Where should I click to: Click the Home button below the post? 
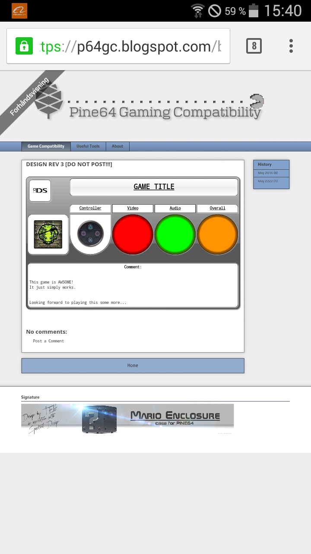tap(133, 366)
